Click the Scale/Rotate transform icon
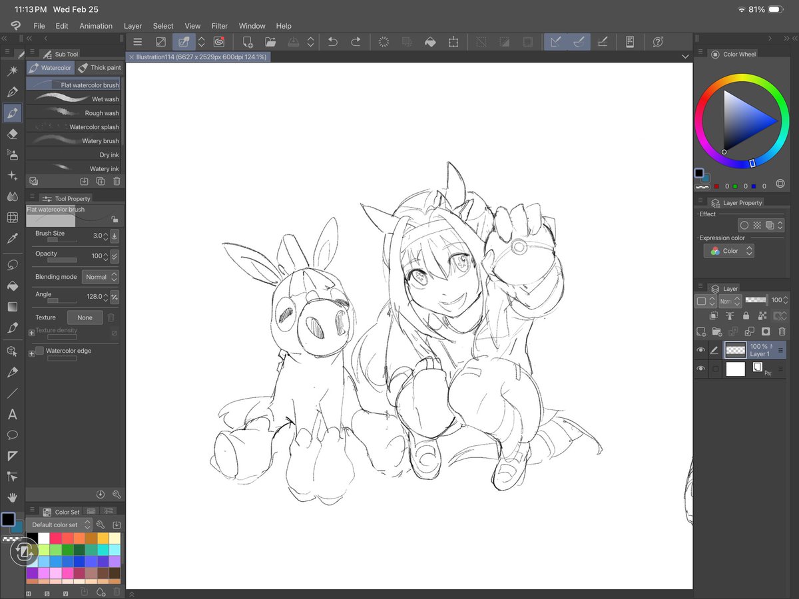Viewport: 799px width, 599px height. [x=453, y=42]
